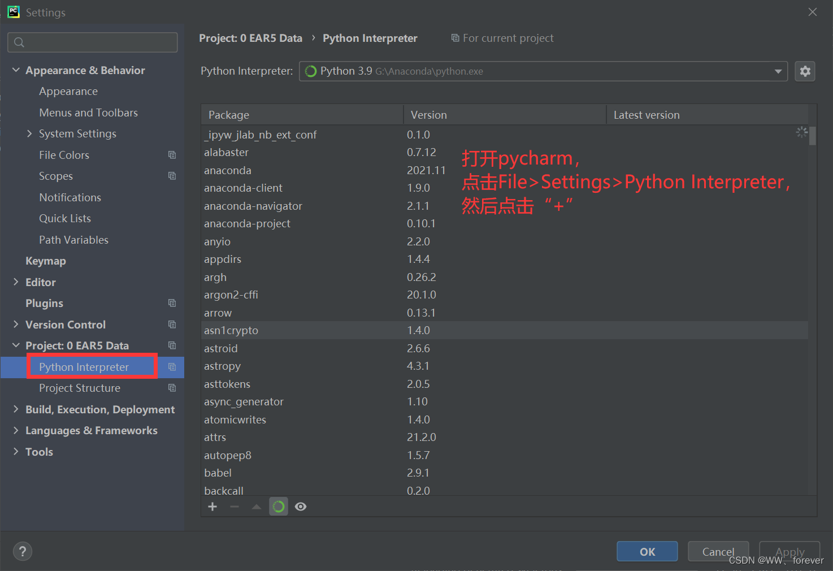Click the upgrade package arrow icon
This screenshot has height=571, width=833.
point(257,507)
